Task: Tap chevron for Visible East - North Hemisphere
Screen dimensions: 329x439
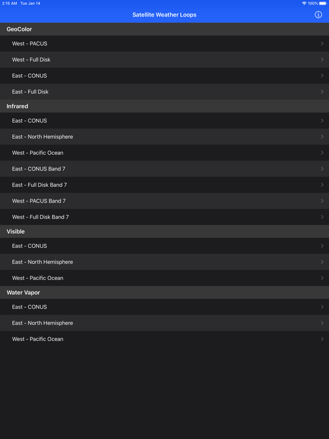Action: [x=322, y=262]
